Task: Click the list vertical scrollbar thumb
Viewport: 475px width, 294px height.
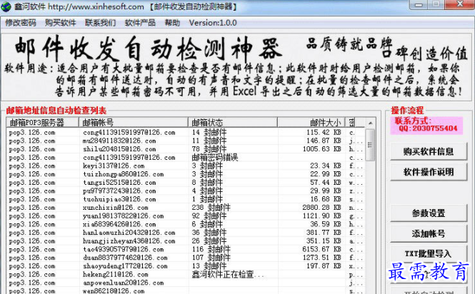Action: click(x=370, y=145)
